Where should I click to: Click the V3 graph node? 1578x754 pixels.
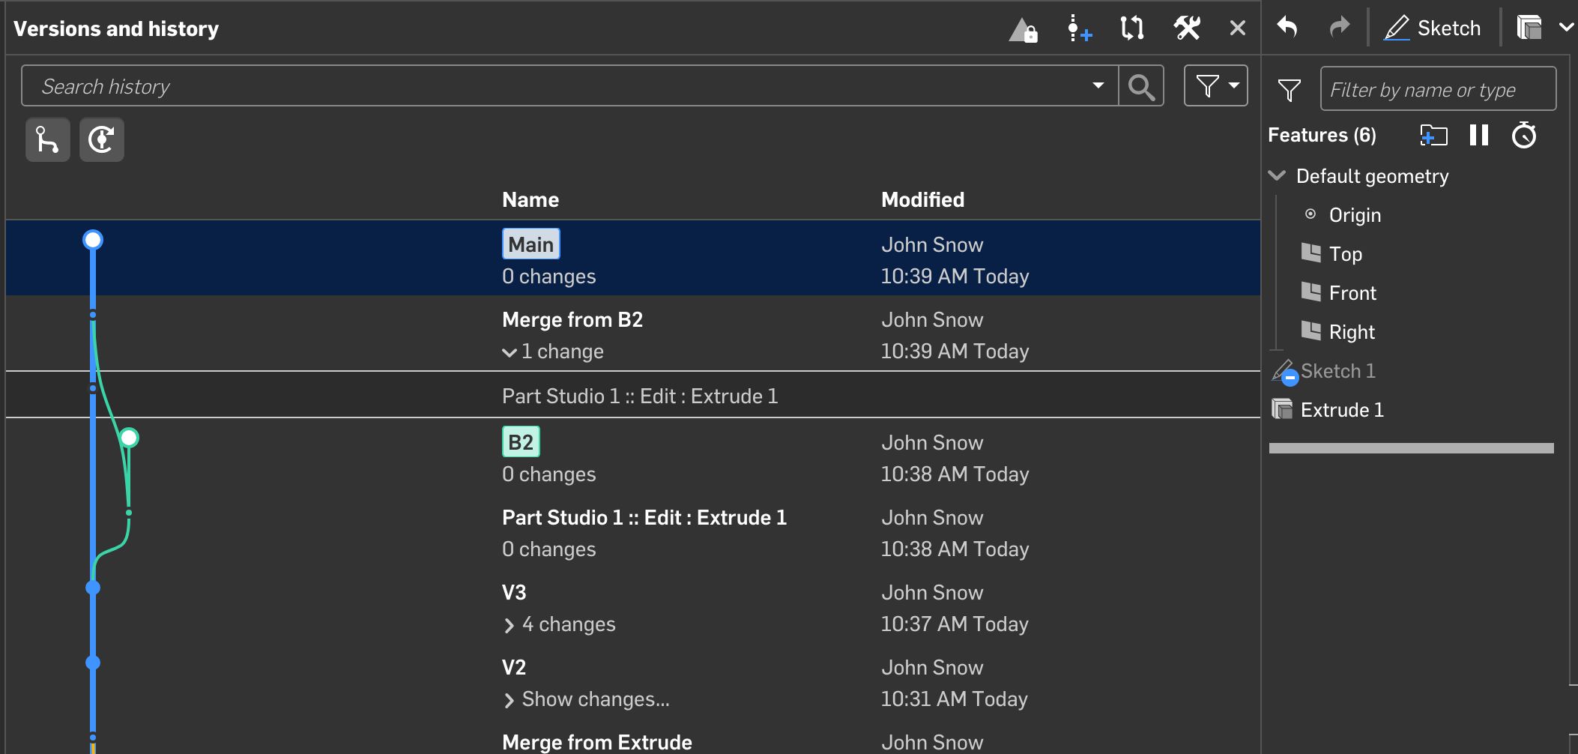pyautogui.click(x=93, y=588)
